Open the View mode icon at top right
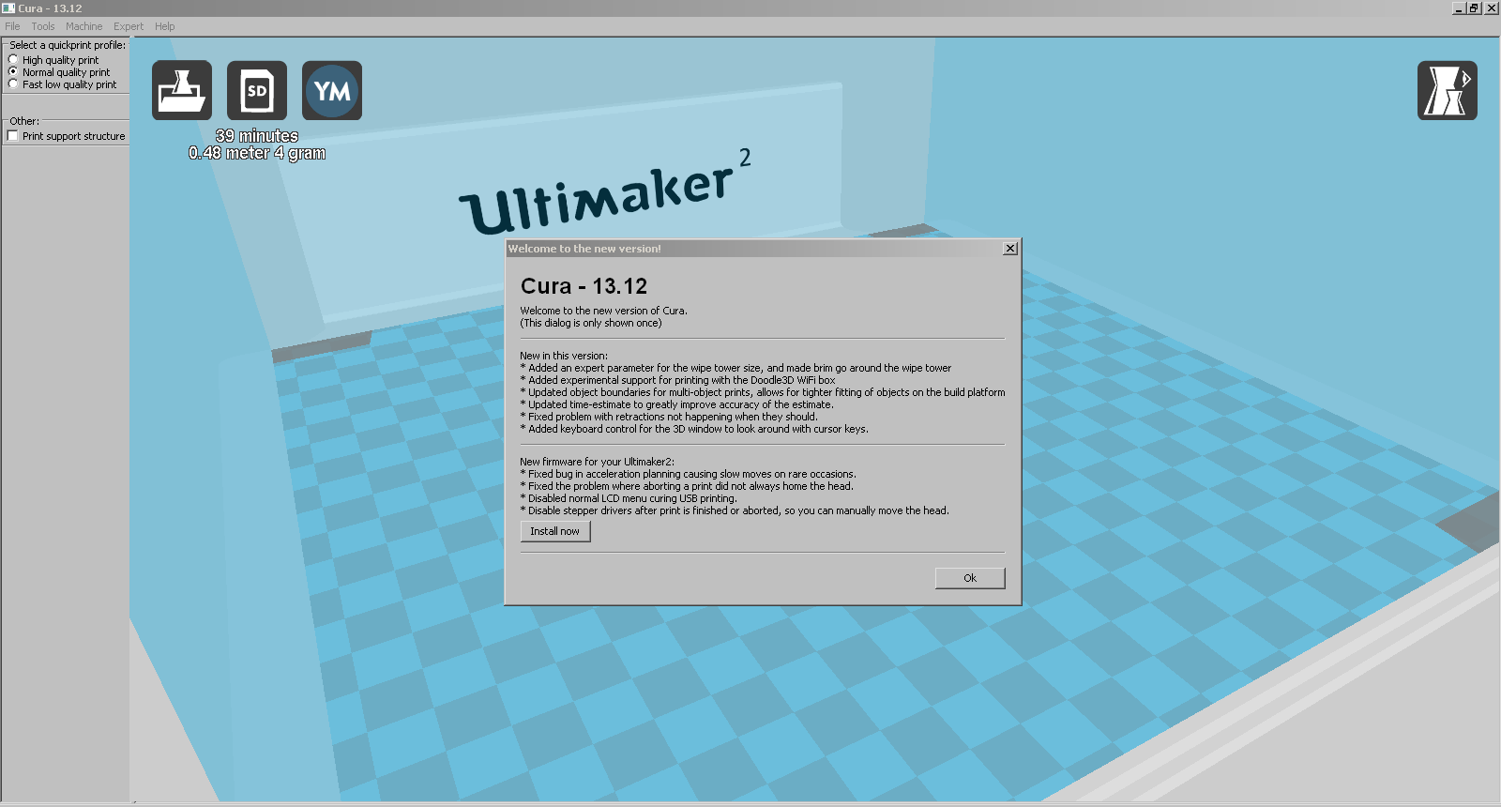1501x807 pixels. point(1447,90)
